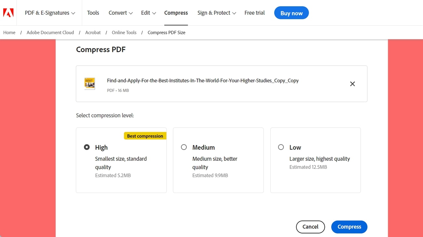Open the Convert dropdown menu
The height and width of the screenshot is (237, 423).
click(x=120, y=13)
